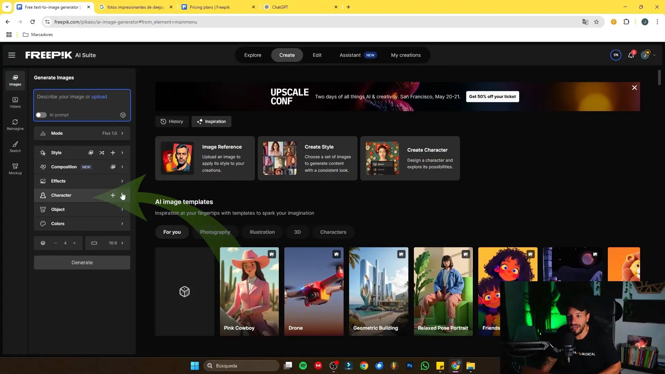Open the Assistant NEW tab
Image resolution: width=665 pixels, height=374 pixels.
[358, 55]
